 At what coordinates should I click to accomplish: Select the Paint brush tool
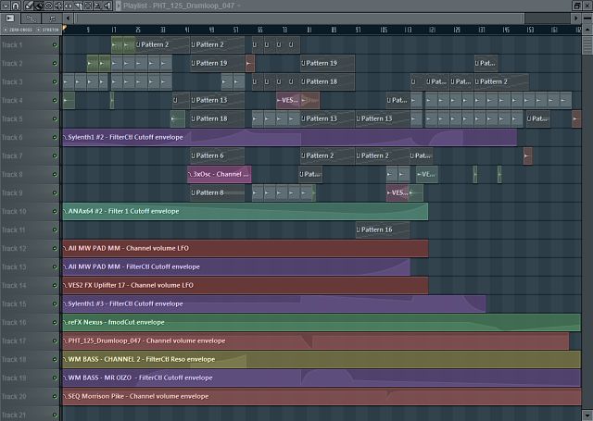tap(36, 6)
